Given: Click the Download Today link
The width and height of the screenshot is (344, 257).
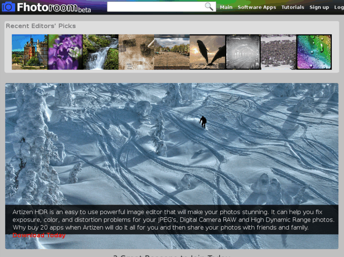Looking at the screenshot, I should [x=39, y=235].
